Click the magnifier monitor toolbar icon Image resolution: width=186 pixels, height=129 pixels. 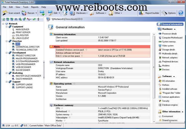(65, 13)
